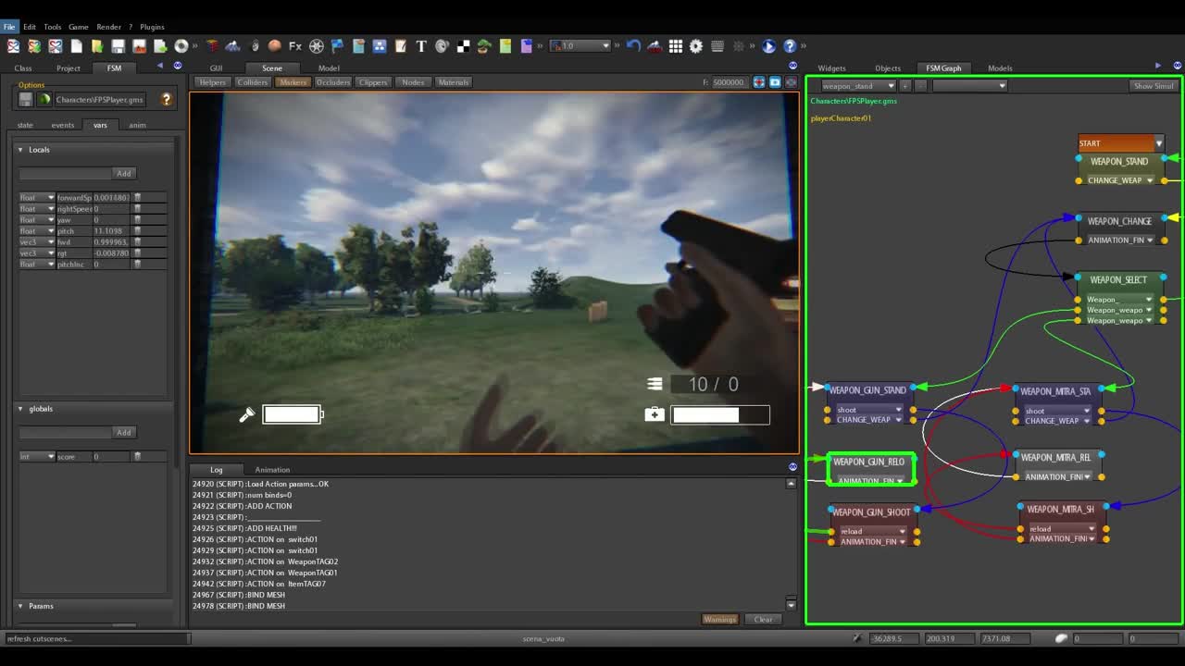Switch to the FSM Graph tab
The image size is (1185, 666).
tap(943, 68)
